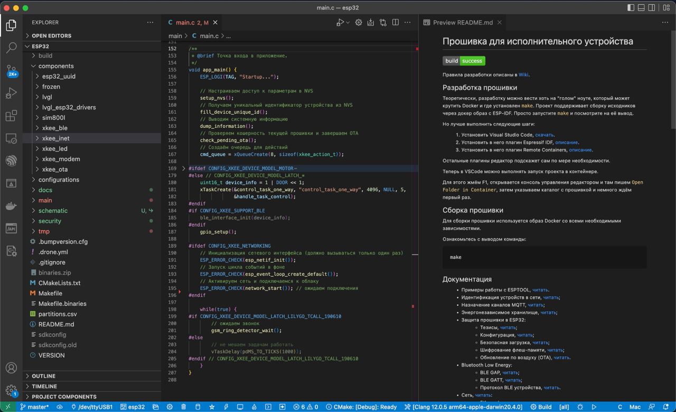Open CMakeLists.txt in the explorer
The image size is (676, 412).
click(x=59, y=283)
